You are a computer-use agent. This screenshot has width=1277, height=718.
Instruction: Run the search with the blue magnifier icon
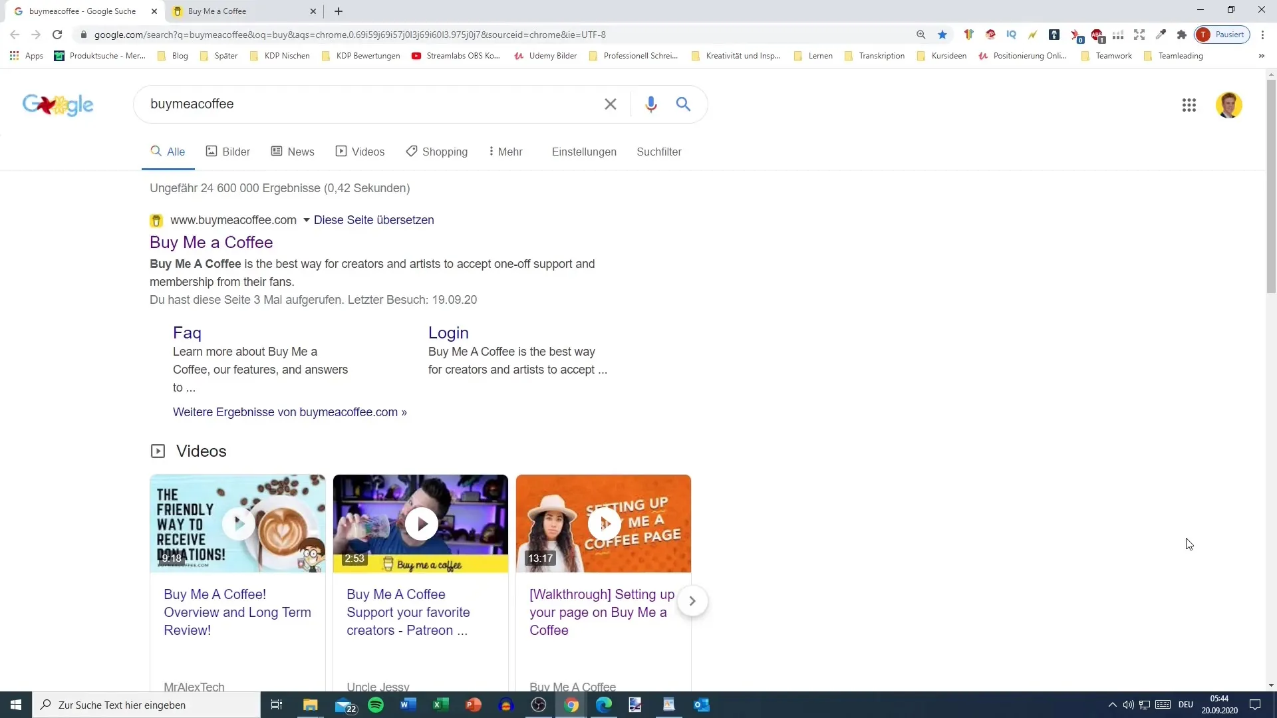point(683,104)
